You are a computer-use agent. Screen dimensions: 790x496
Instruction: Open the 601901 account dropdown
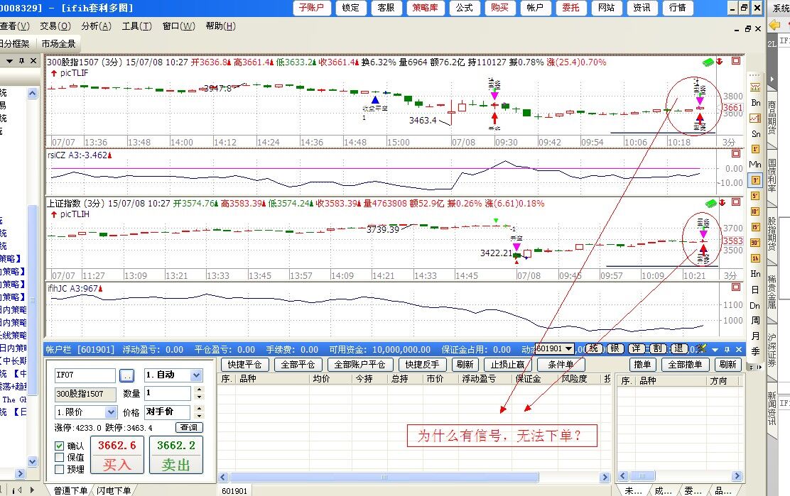568,349
